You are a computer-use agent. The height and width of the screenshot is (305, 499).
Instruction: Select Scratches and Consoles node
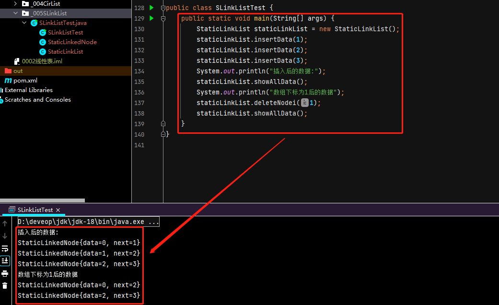37,100
